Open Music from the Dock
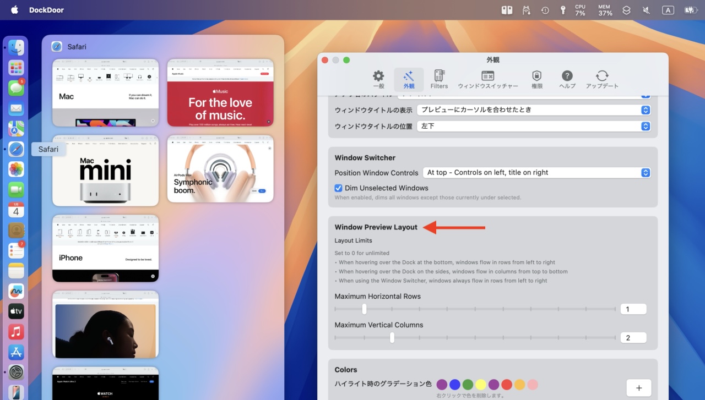The width and height of the screenshot is (705, 400). pyautogui.click(x=16, y=332)
